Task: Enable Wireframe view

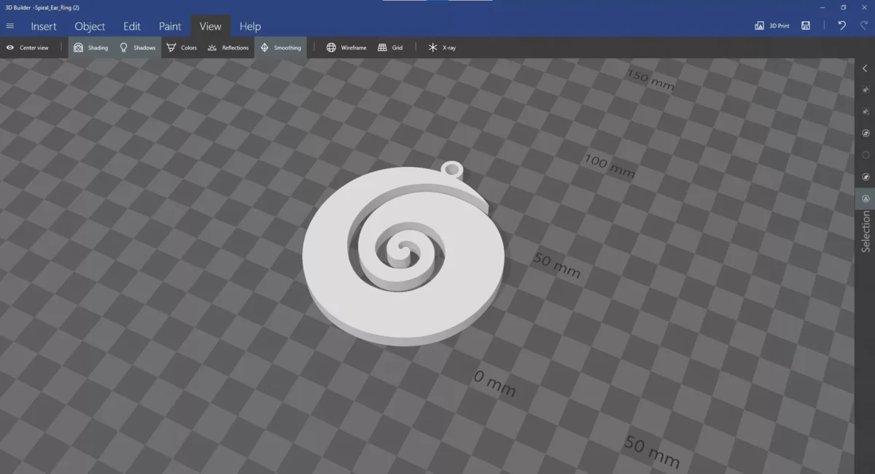Action: point(346,47)
